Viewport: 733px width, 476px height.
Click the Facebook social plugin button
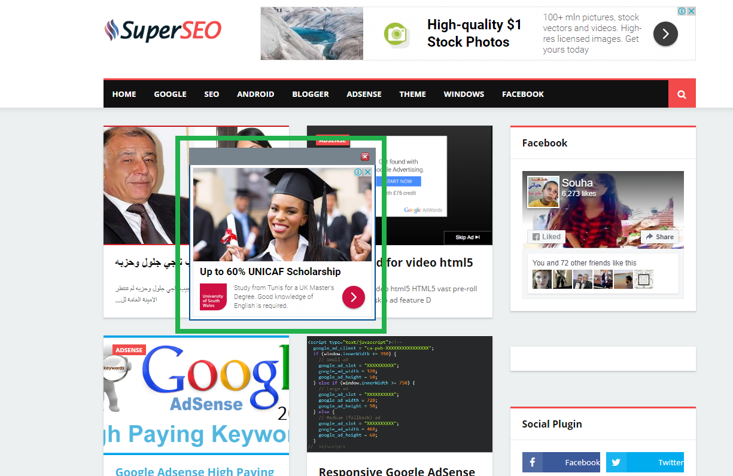pyautogui.click(x=561, y=462)
